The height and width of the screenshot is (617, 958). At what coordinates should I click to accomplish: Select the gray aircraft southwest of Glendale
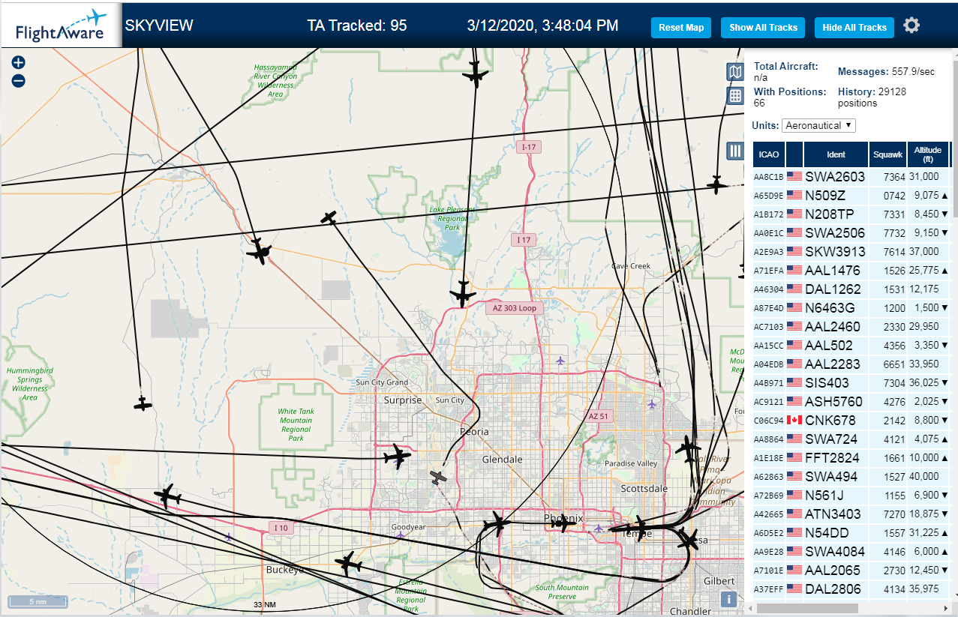[x=439, y=478]
